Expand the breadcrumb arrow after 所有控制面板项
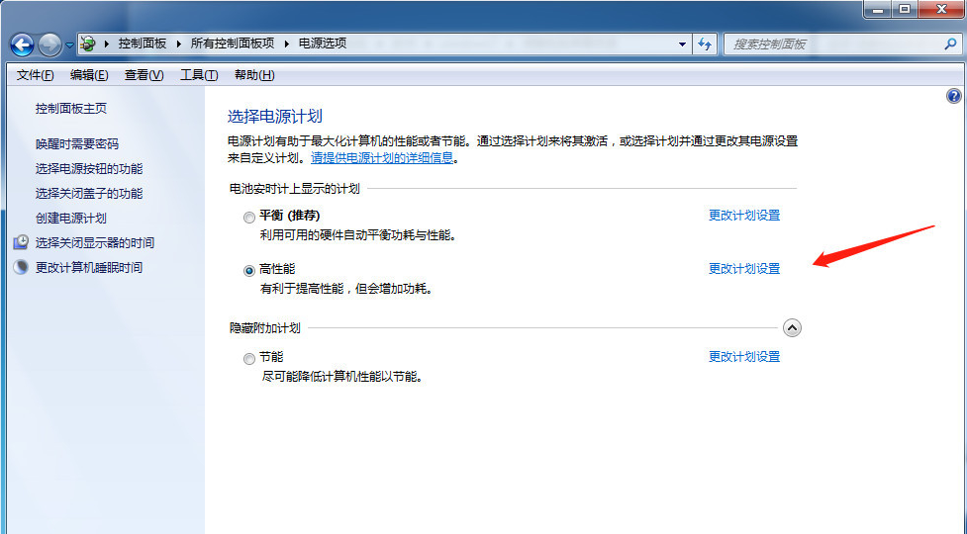 pos(288,44)
